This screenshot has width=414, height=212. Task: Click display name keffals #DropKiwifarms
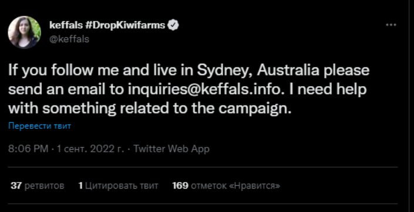(x=107, y=26)
